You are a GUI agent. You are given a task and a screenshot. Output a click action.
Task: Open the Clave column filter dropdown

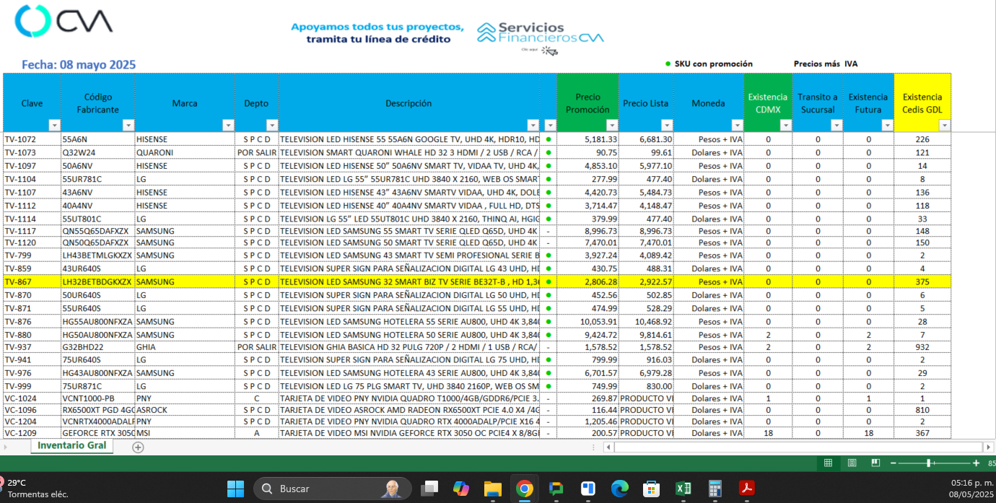click(55, 125)
